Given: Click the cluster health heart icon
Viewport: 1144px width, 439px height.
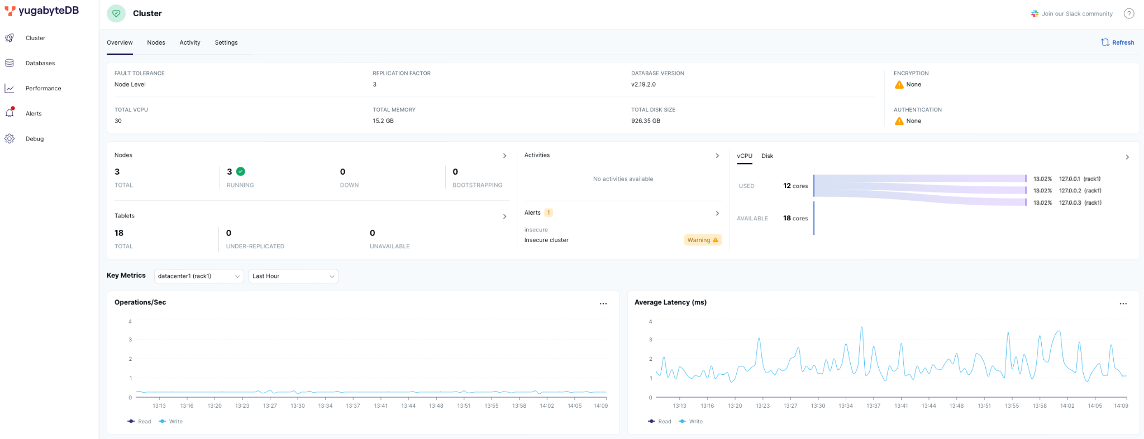Looking at the screenshot, I should point(116,13).
